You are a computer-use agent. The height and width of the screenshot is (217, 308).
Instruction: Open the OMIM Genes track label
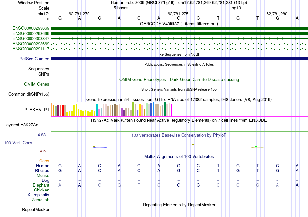tap(37, 84)
